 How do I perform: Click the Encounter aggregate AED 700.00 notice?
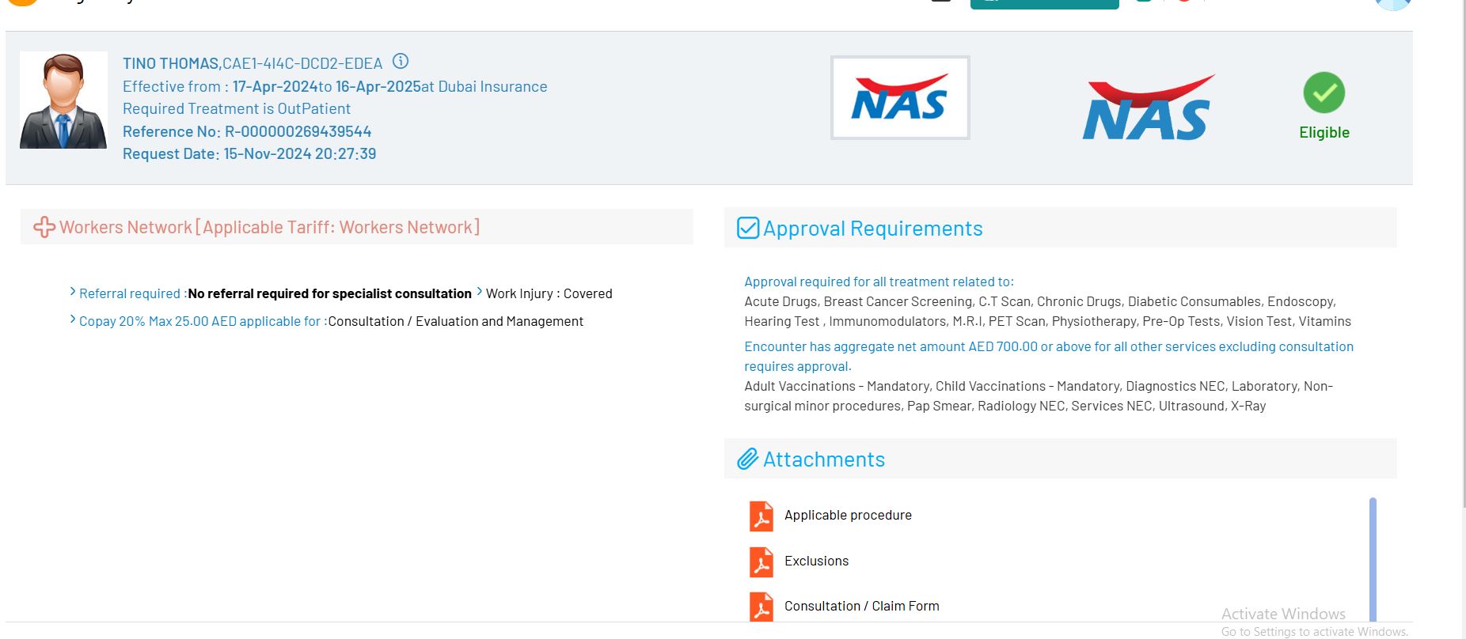pyautogui.click(x=1049, y=357)
